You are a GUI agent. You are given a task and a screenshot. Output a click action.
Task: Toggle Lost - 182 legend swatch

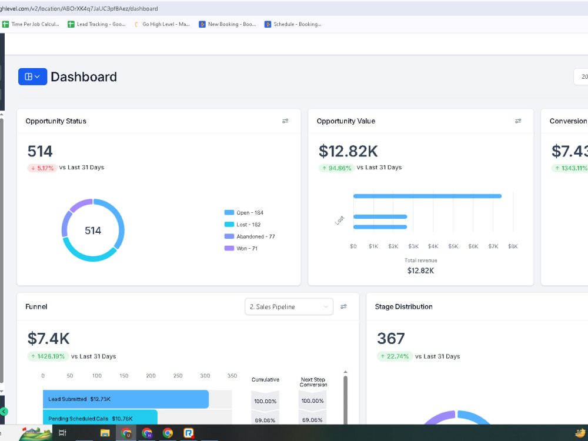click(x=229, y=224)
